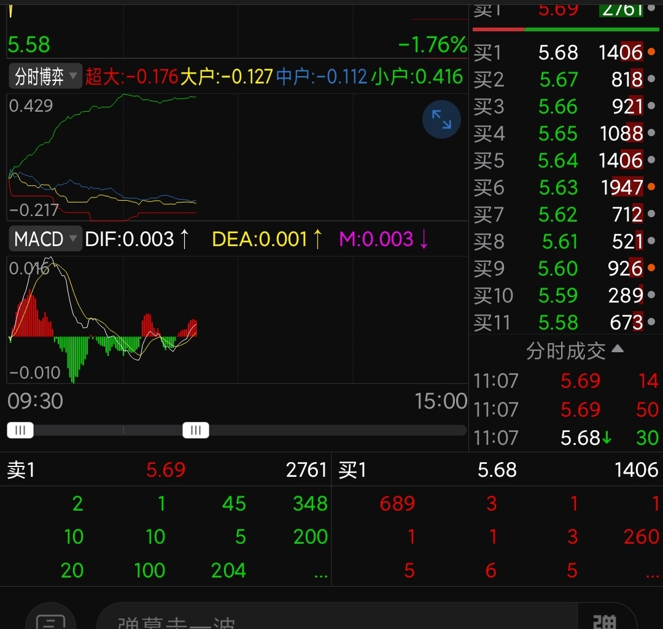The image size is (663, 629).
Task: Tap the gray dot beside 买4 1088
Action: [651, 133]
